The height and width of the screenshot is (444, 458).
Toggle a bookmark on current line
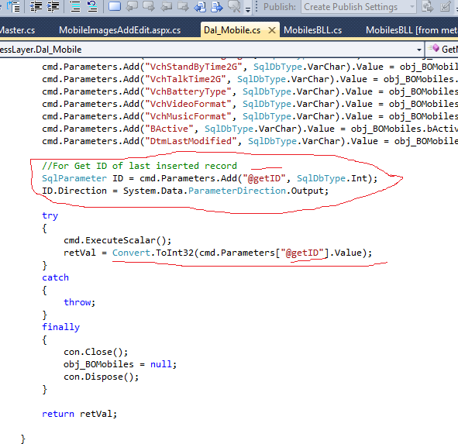coord(114,6)
